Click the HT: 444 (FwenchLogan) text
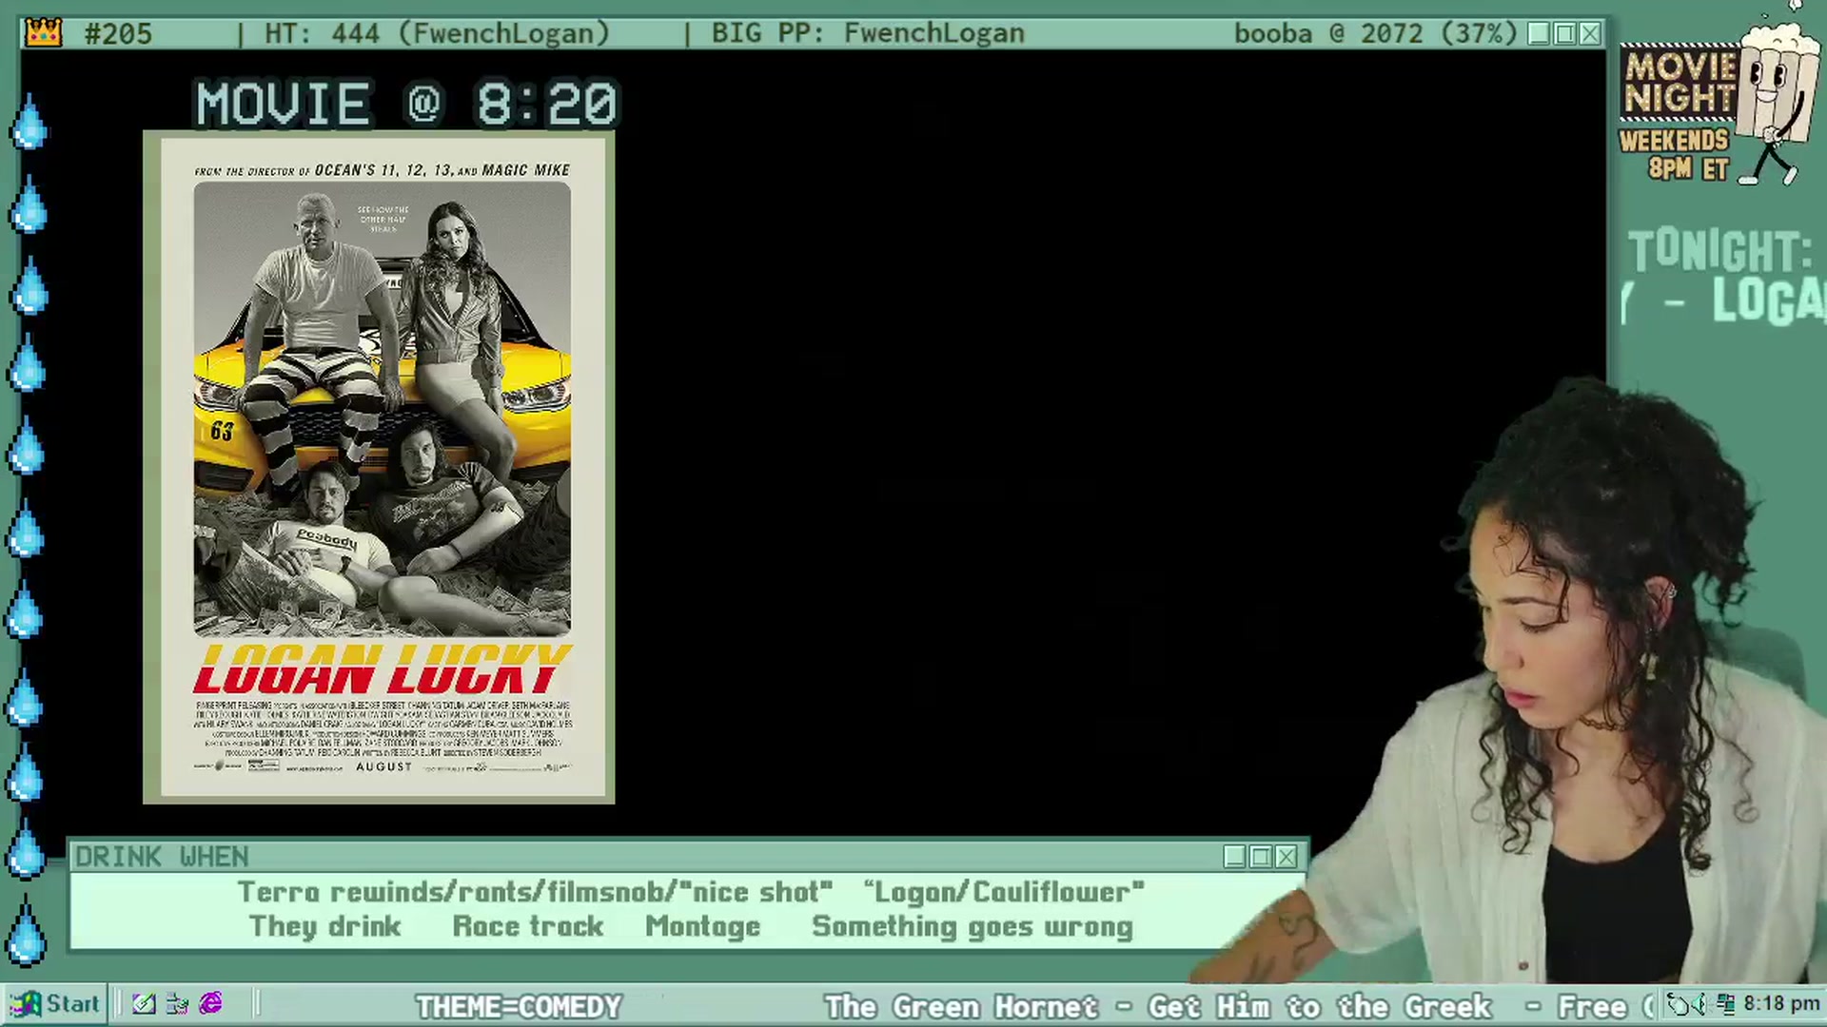Viewport: 1827px width, 1027px height. tap(437, 33)
